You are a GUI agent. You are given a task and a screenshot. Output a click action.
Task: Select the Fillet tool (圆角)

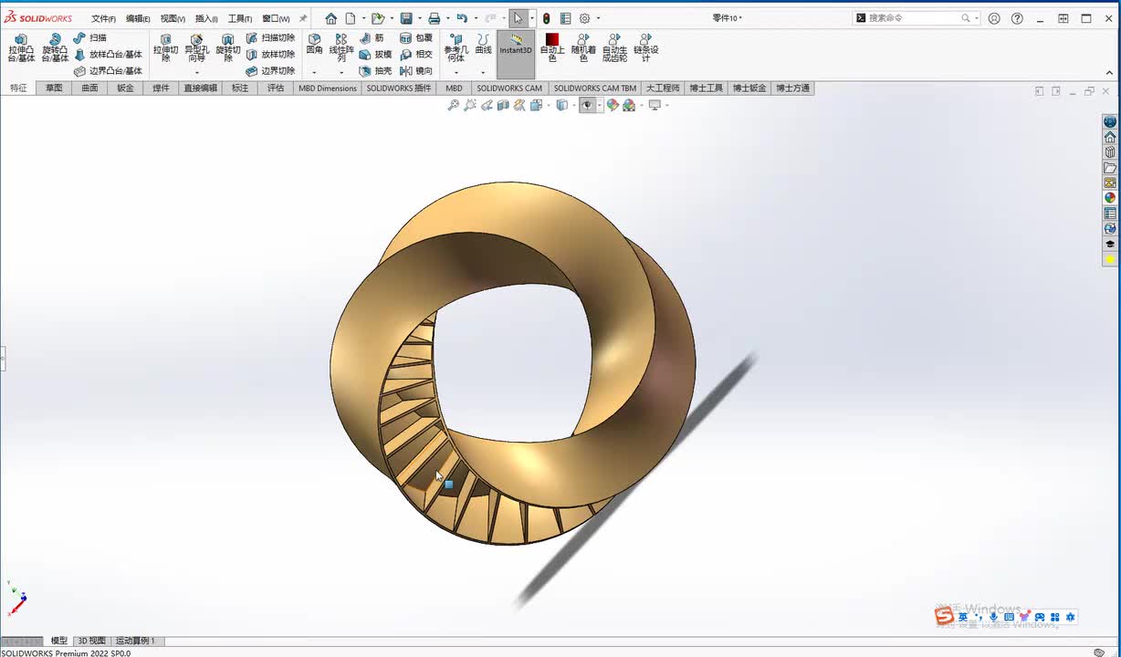(314, 44)
